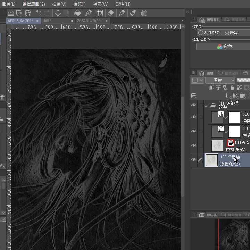Switch to the 插圖* document tab

point(47,21)
